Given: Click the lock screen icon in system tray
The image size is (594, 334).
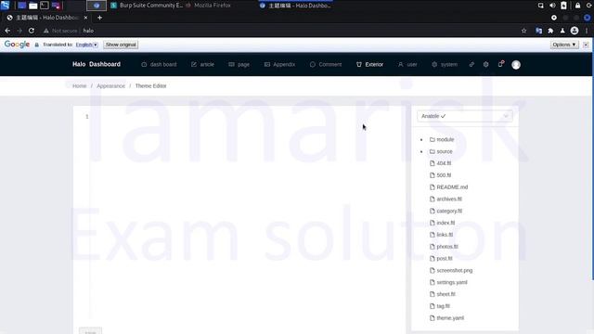Looking at the screenshot, I should point(577,6).
